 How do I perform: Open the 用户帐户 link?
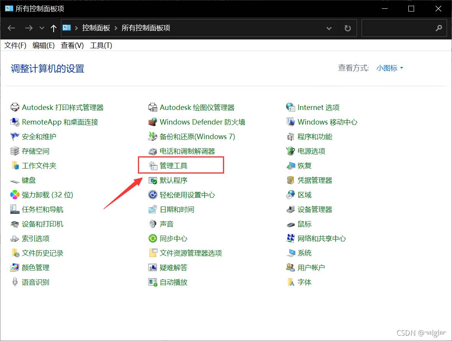pyautogui.click(x=311, y=268)
